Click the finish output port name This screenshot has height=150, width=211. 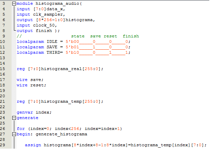coord(44,31)
